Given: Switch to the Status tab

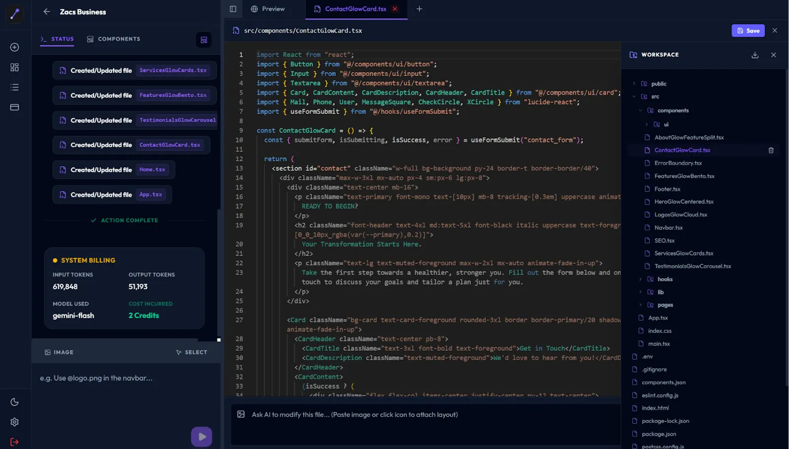Looking at the screenshot, I should point(57,39).
